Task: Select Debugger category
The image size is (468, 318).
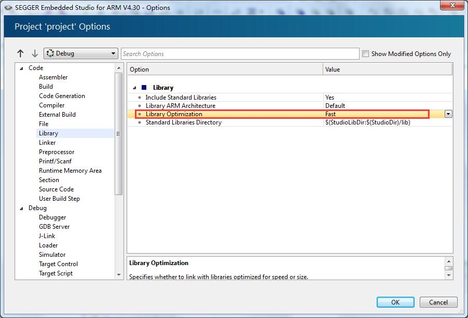Action: point(52,217)
